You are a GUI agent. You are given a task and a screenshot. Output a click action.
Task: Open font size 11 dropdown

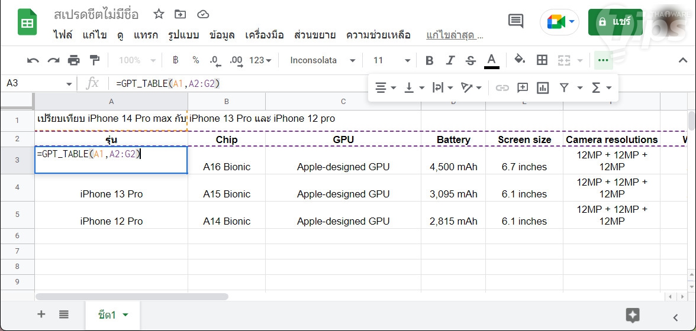[x=391, y=60]
